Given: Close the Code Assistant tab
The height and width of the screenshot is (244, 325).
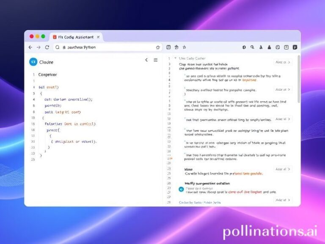Looking at the screenshot, I should pyautogui.click(x=98, y=37).
